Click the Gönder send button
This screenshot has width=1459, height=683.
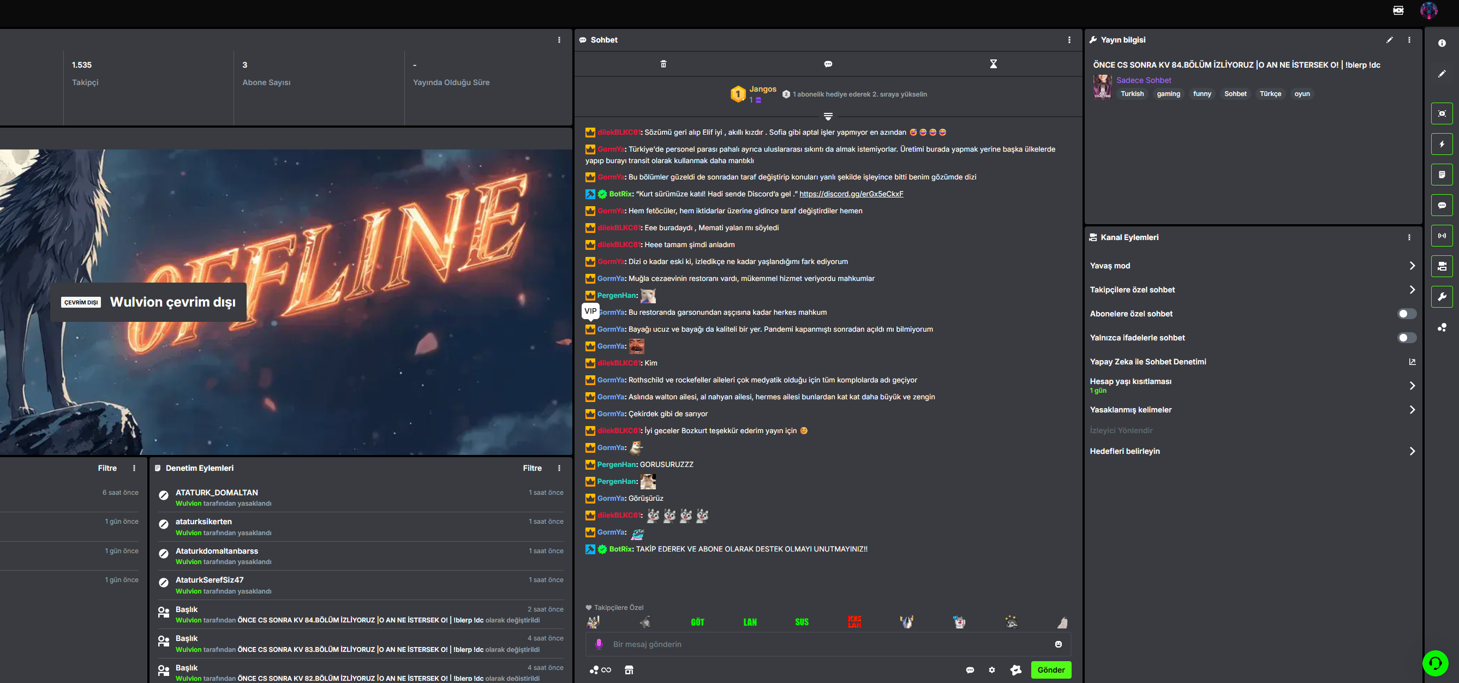[x=1051, y=670]
